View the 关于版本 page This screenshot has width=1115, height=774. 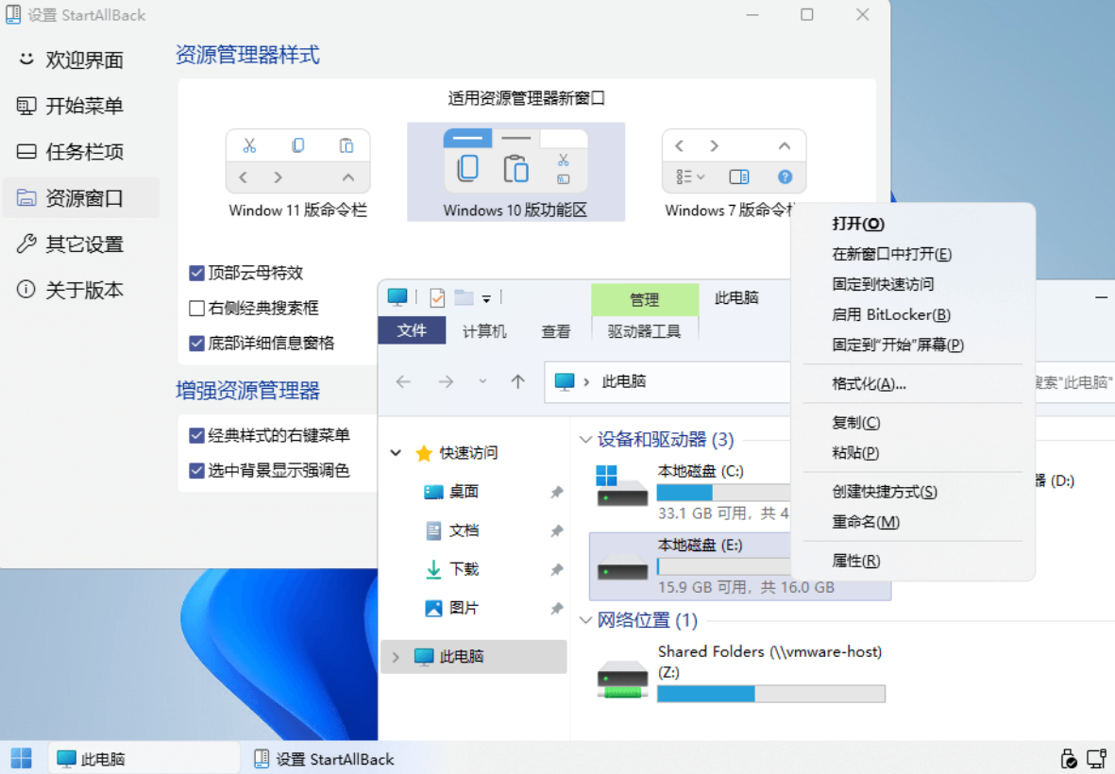(x=83, y=290)
